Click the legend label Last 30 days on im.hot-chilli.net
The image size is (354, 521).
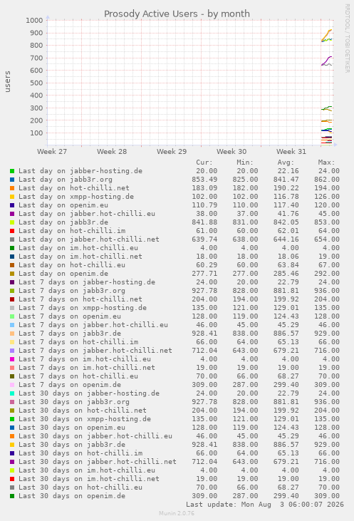pyautogui.click(x=88, y=479)
